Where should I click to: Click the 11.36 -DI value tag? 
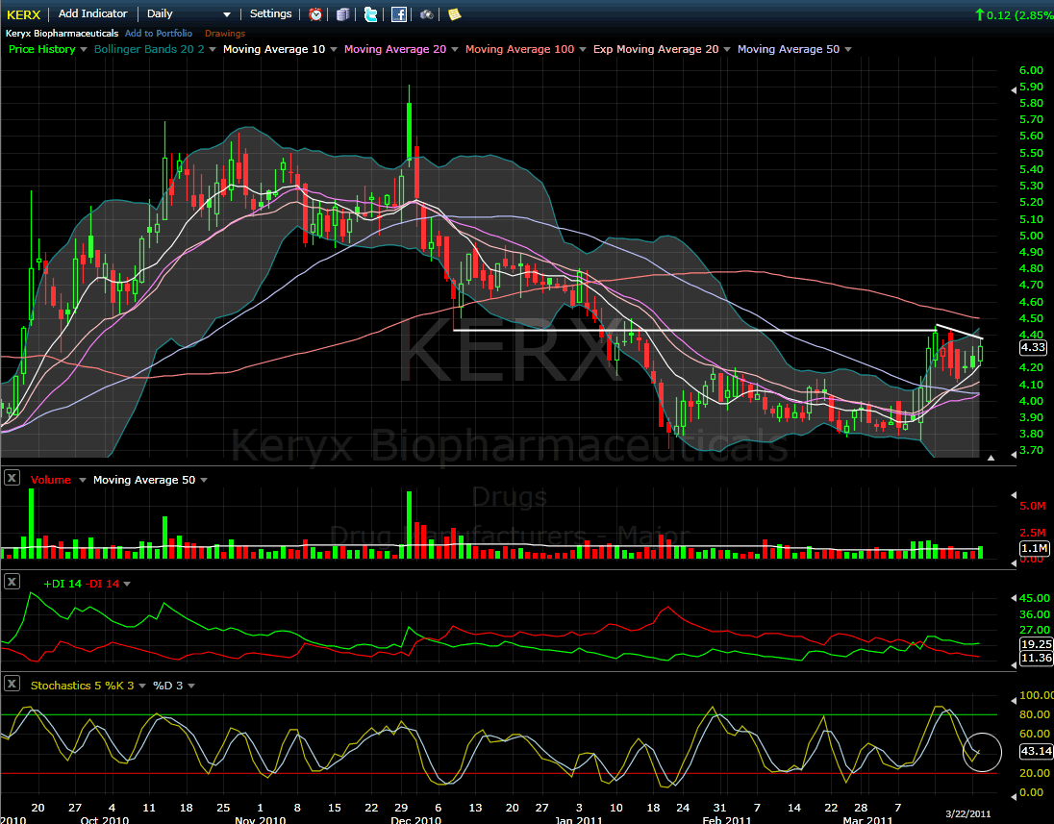[x=1036, y=658]
